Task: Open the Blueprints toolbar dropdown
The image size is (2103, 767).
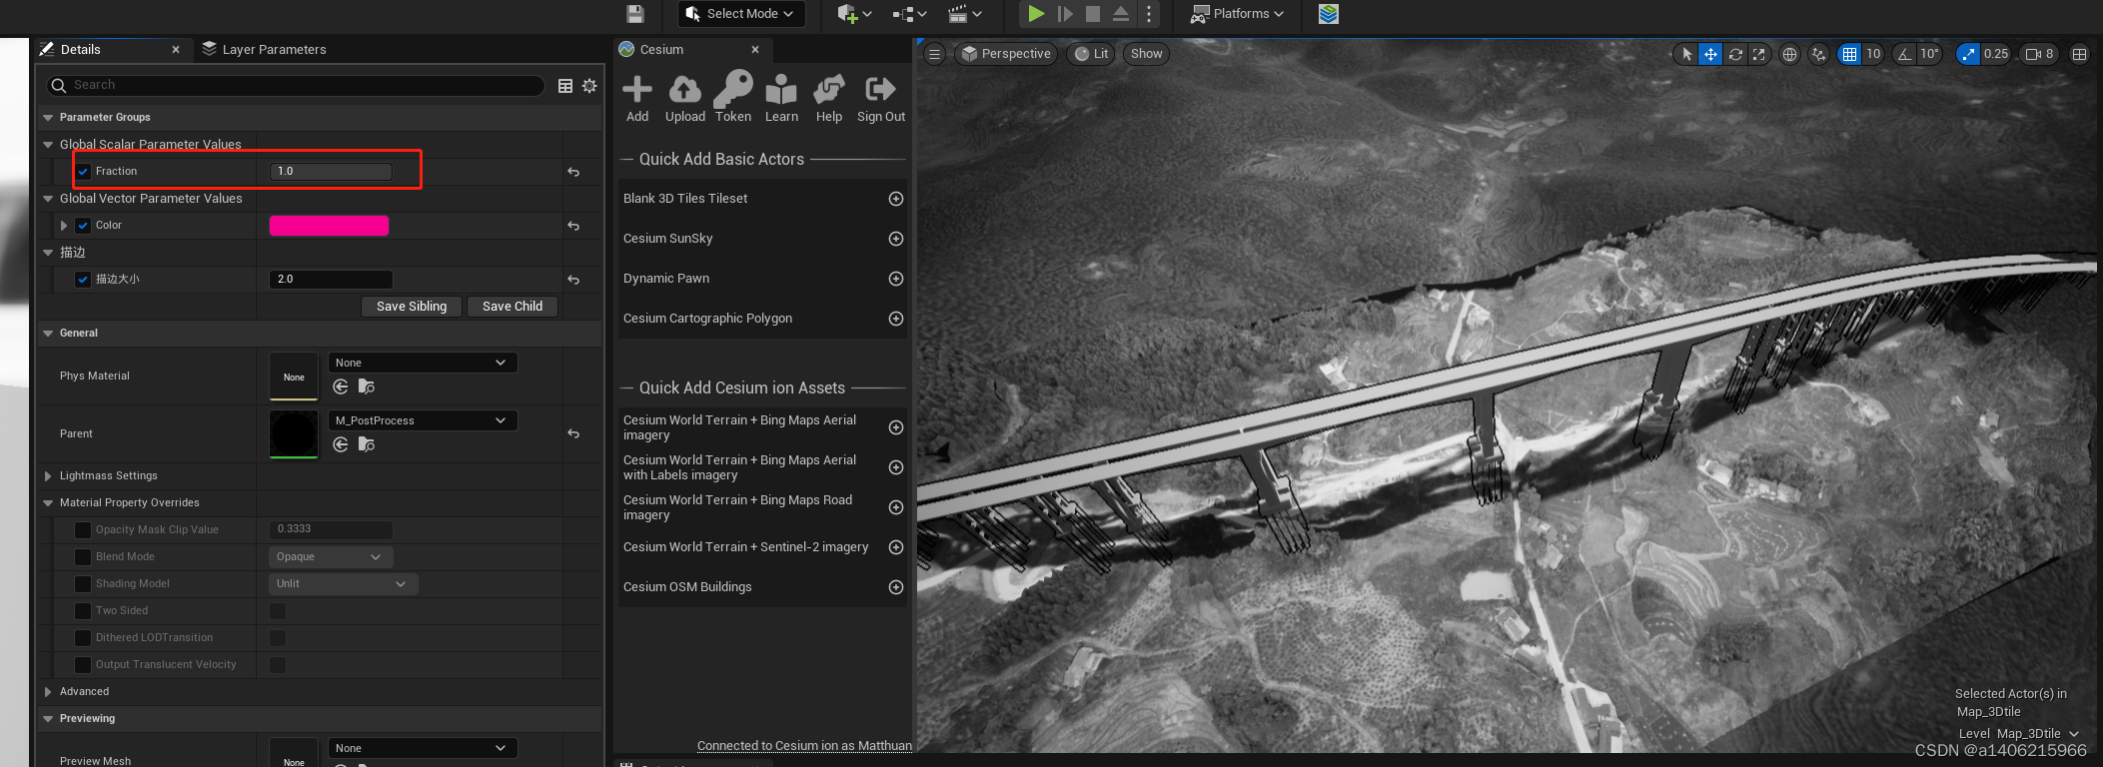Action: [x=909, y=14]
